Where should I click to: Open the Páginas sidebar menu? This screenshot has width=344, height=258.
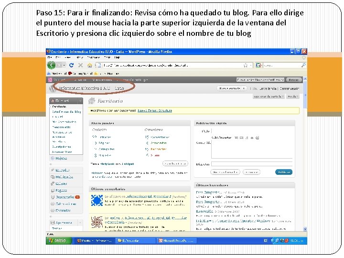pos(61,191)
